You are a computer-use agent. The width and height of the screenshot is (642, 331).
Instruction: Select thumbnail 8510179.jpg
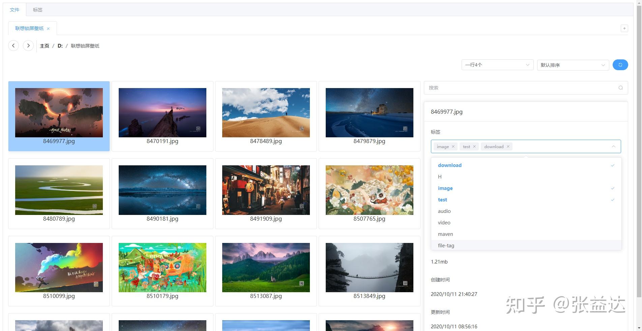pyautogui.click(x=163, y=271)
